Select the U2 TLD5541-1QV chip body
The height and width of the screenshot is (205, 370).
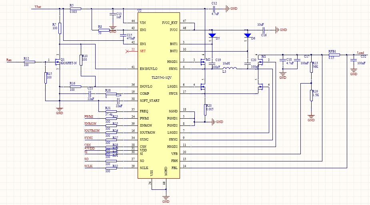point(159,96)
